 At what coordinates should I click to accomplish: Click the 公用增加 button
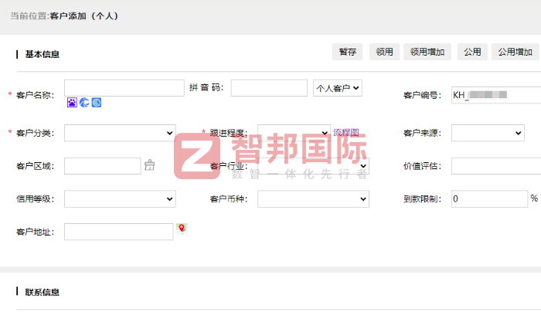pos(515,52)
